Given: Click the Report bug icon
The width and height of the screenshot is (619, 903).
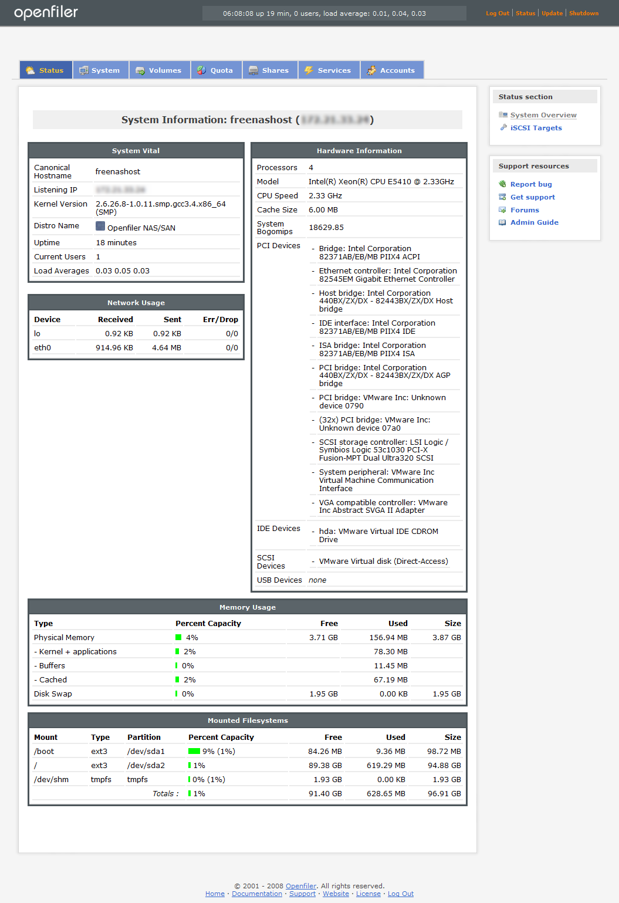Looking at the screenshot, I should pyautogui.click(x=502, y=184).
